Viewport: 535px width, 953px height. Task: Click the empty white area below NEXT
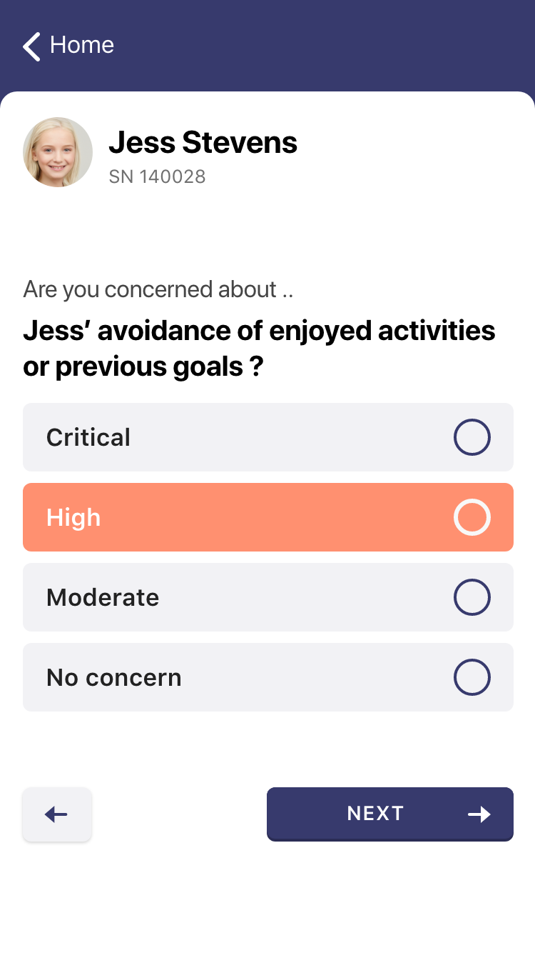(x=267, y=900)
